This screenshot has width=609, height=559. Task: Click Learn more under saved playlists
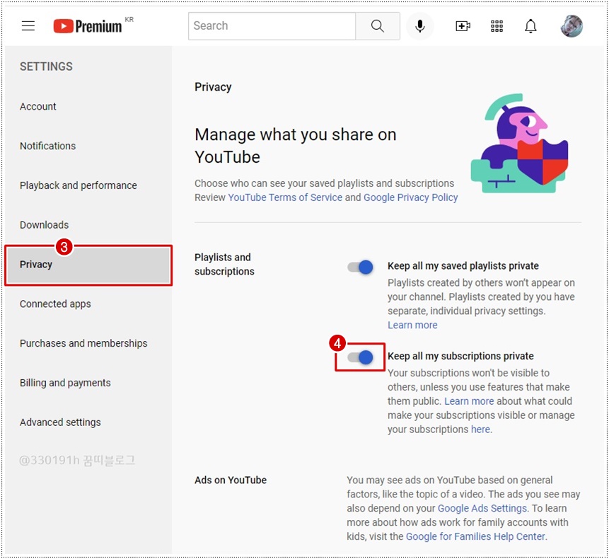(x=412, y=325)
